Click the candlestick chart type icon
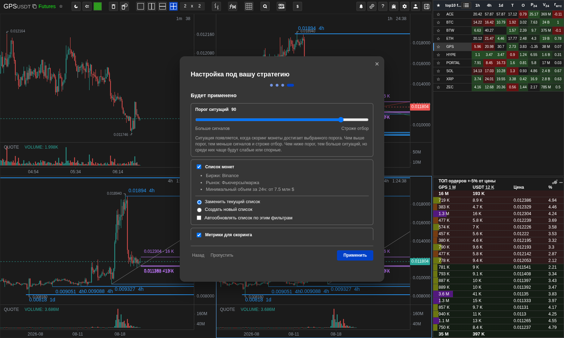This screenshot has width=564, height=338. (216, 6)
